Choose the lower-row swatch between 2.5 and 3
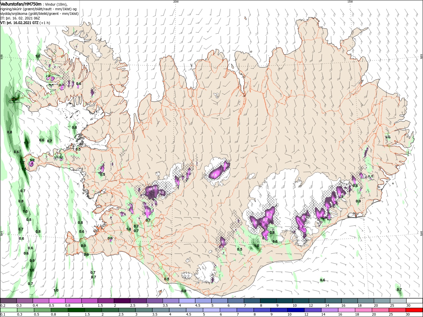Viewport: 423px width, 317px height. coord(127,310)
